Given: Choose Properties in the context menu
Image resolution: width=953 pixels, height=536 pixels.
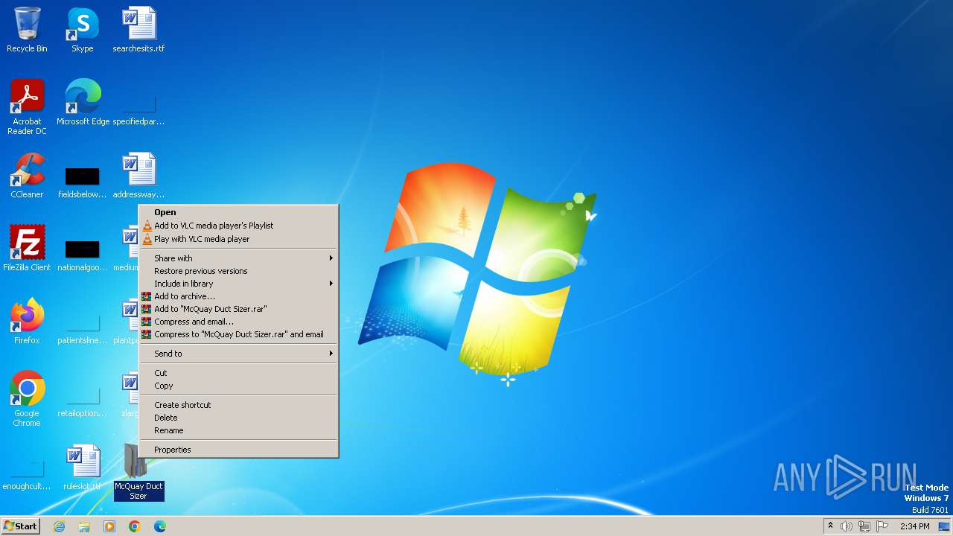Looking at the screenshot, I should pos(239,450).
